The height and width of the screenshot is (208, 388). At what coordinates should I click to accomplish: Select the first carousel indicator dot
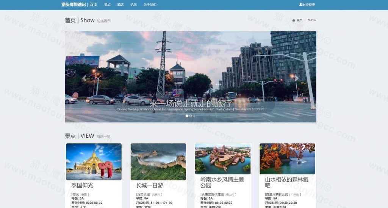coord(187,116)
